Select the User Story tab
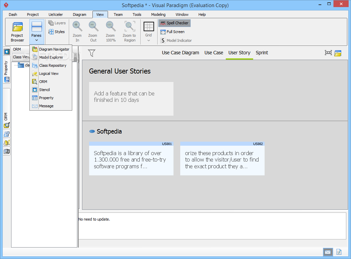Viewport: 351px width, 259px height. tap(239, 53)
